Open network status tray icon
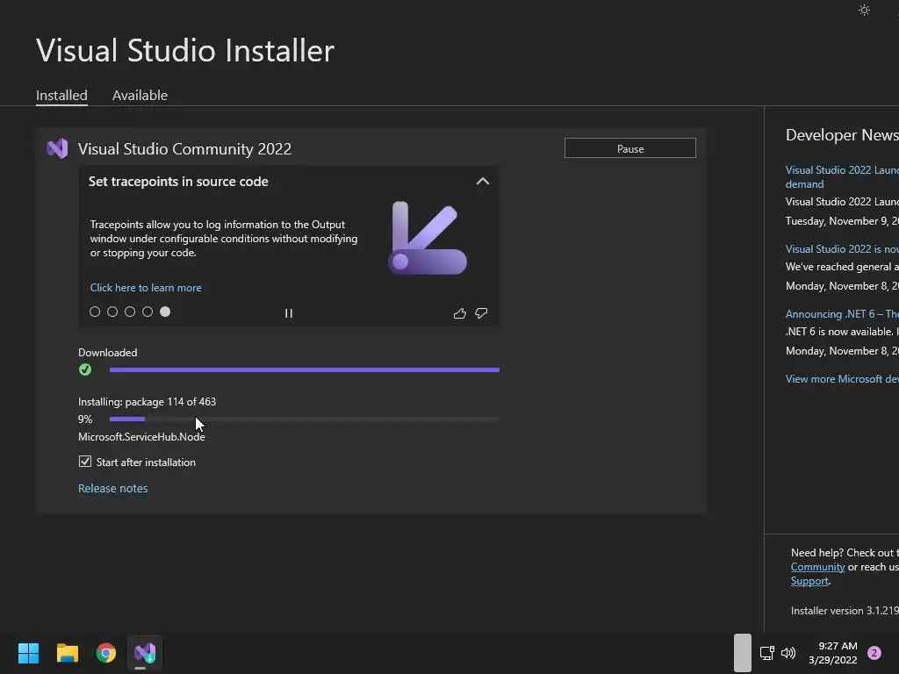This screenshot has height=674, width=899. coord(766,653)
